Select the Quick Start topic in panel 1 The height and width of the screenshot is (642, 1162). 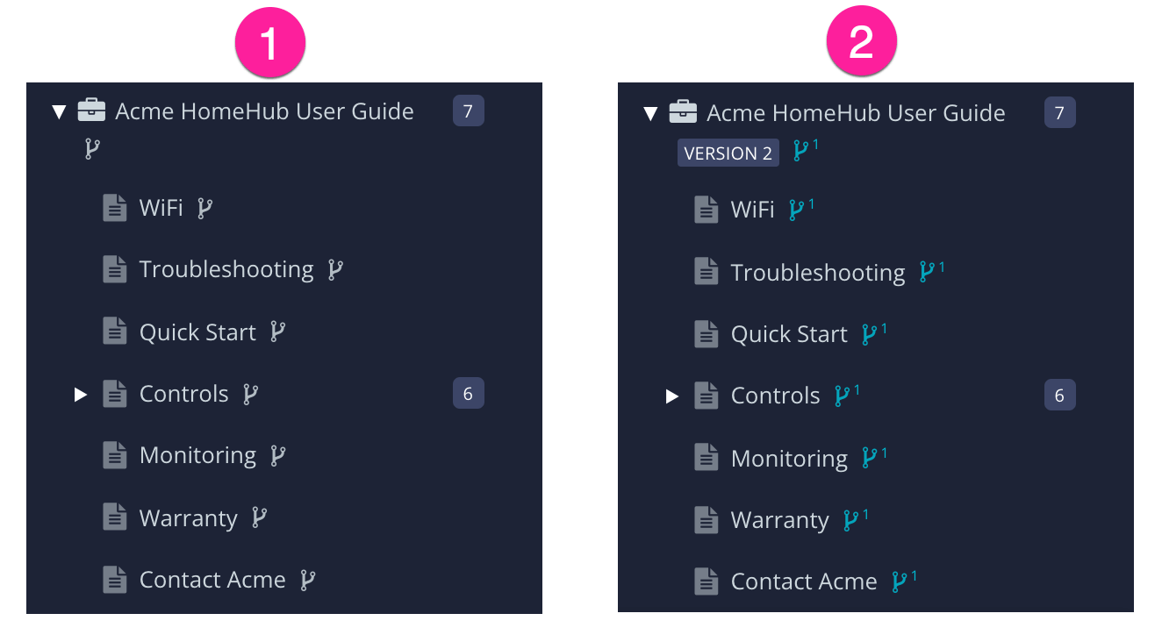tap(197, 332)
